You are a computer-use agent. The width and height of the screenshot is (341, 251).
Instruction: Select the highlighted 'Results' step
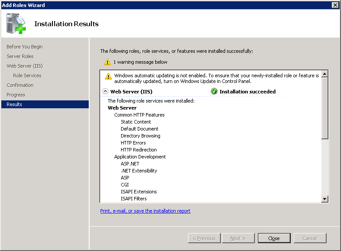click(14, 104)
